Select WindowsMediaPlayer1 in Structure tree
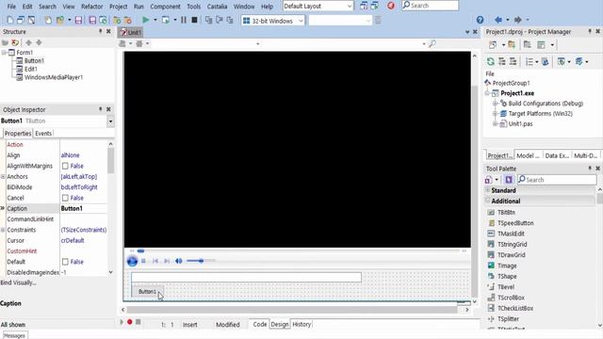Image resolution: width=603 pixels, height=339 pixels. (54, 77)
